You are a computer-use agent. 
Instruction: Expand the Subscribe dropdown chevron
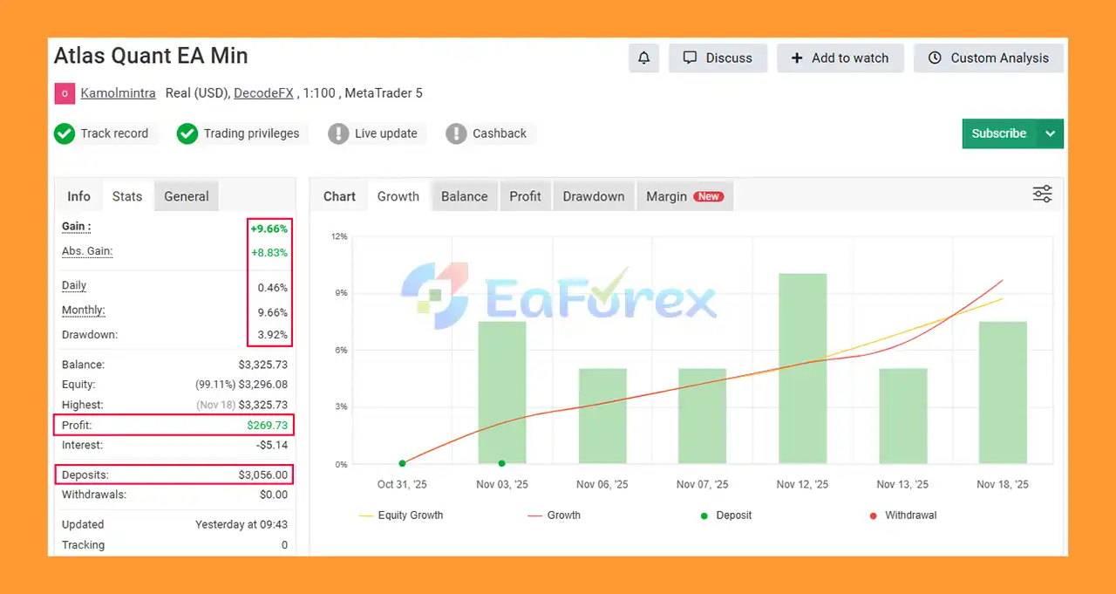(1049, 133)
